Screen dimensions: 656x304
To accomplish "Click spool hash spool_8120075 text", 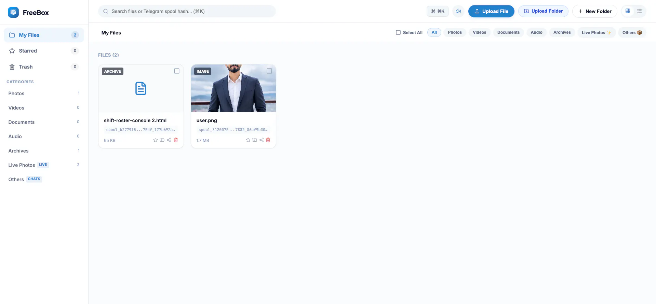I will pyautogui.click(x=233, y=130).
